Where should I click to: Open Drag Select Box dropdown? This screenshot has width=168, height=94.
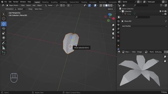(x=39, y=9)
